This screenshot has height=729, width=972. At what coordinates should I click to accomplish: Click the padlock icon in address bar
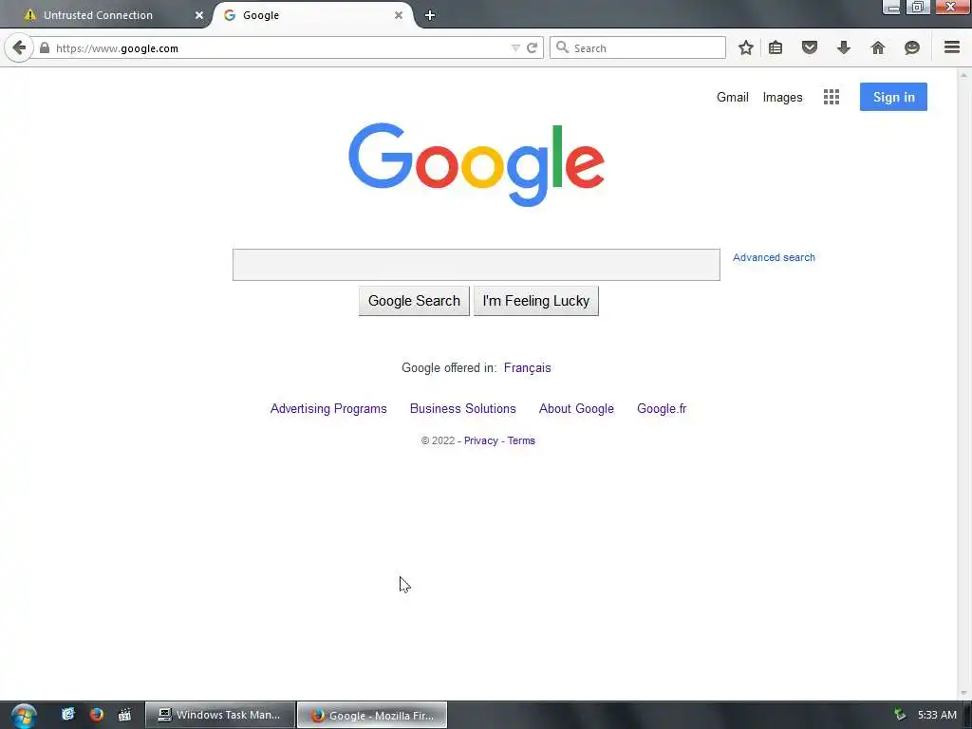[45, 47]
